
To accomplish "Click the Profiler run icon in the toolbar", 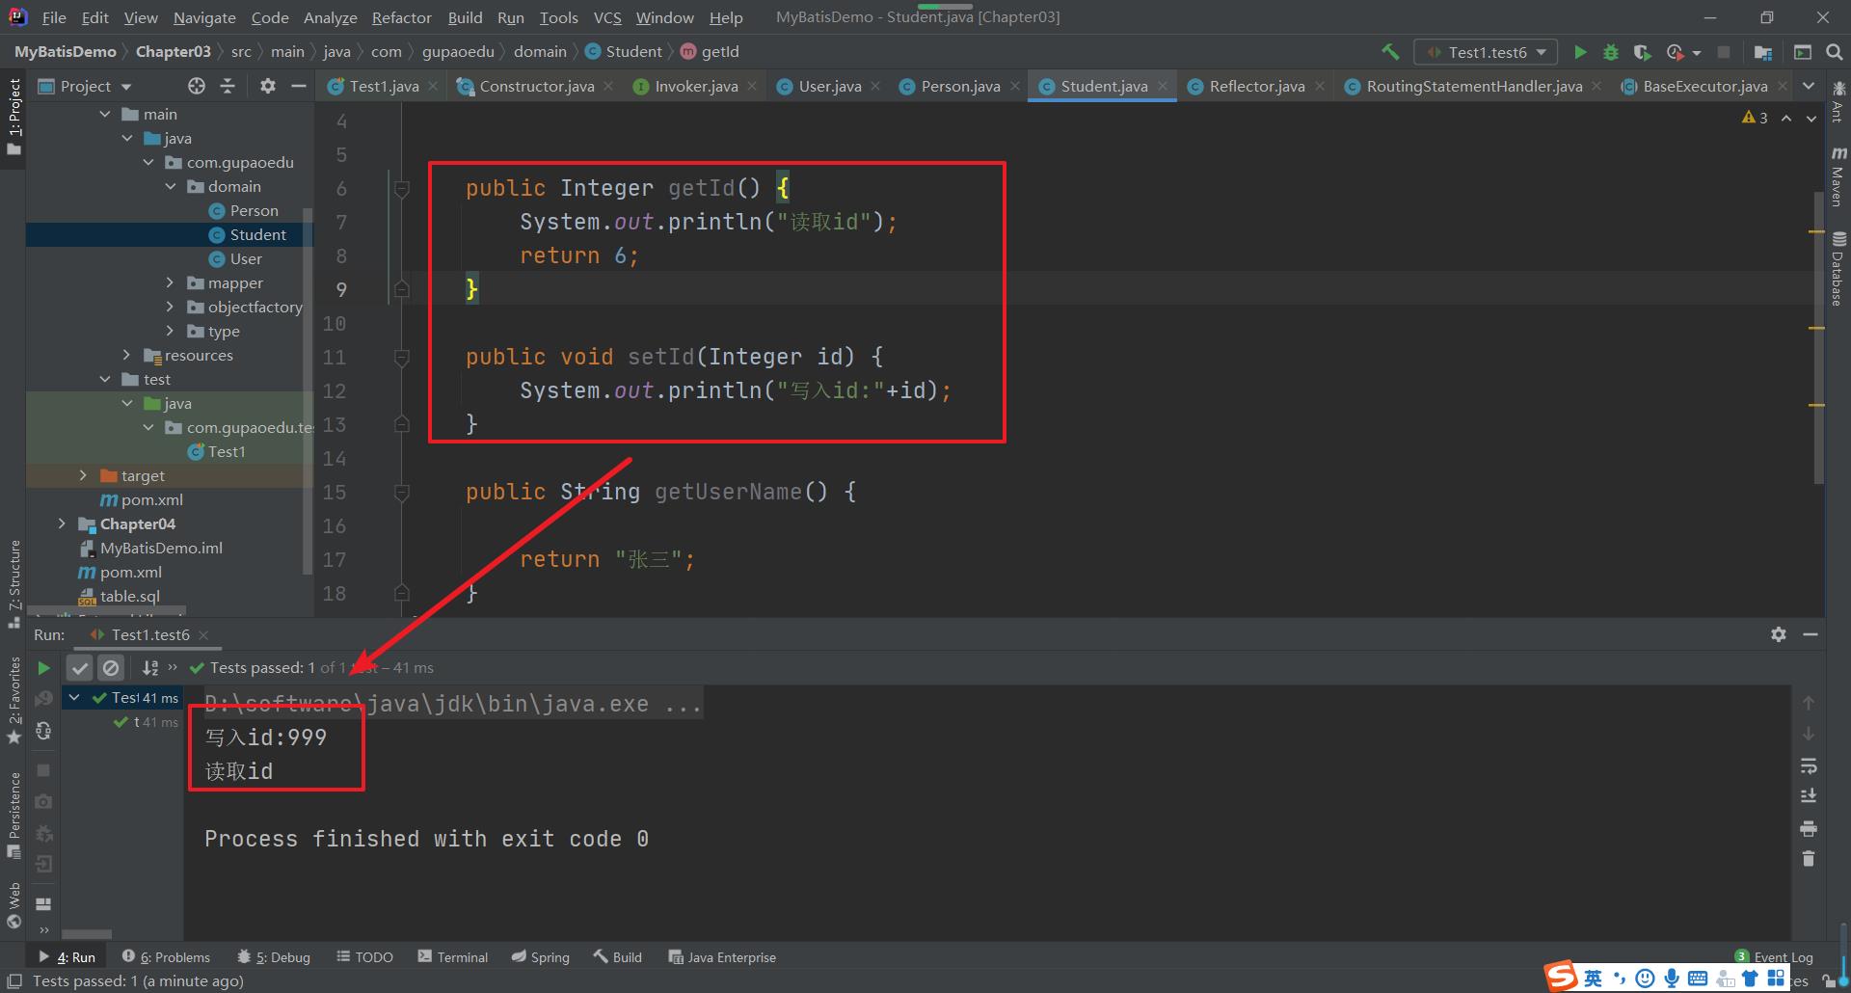I will 1676,52.
